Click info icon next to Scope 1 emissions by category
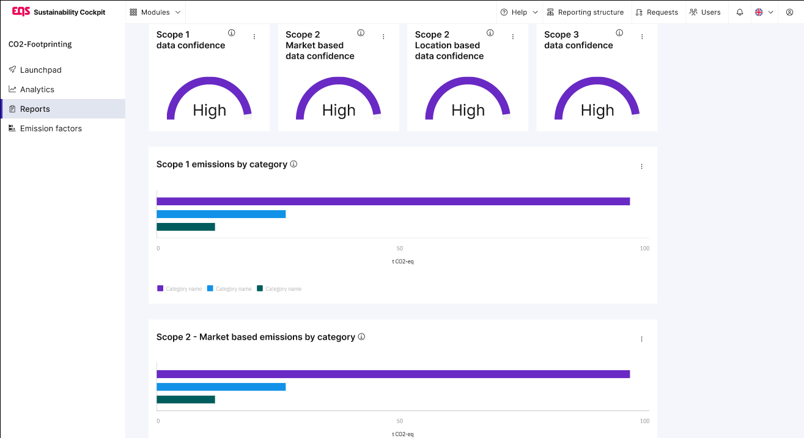This screenshot has width=804, height=438. pos(293,164)
